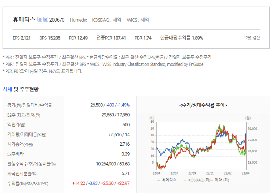The height and width of the screenshot is (194, 272).
Task: Click the 수익률(1M/3M/6M/1Y,%) row label
Action: (x=28, y=183)
